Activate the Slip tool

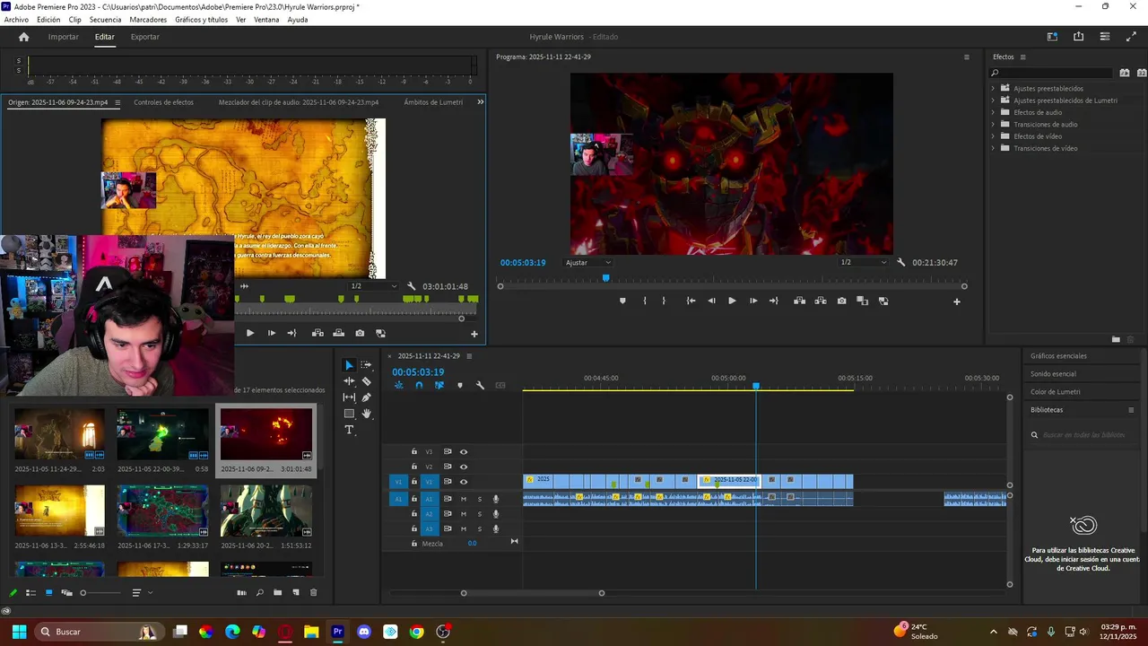[349, 397]
